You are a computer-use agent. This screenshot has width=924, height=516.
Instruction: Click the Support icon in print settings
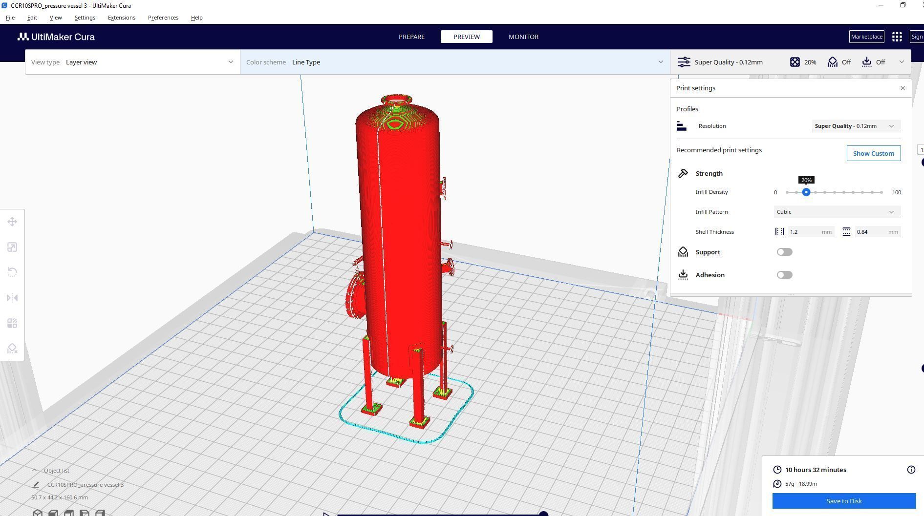(683, 252)
